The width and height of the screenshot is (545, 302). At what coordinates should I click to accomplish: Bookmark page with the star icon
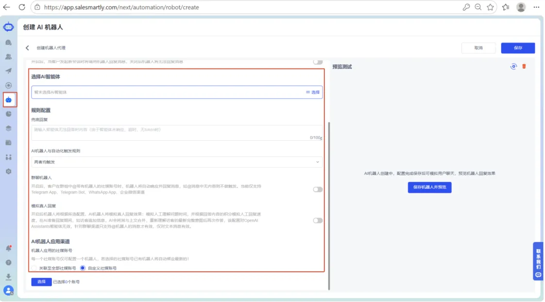point(490,7)
